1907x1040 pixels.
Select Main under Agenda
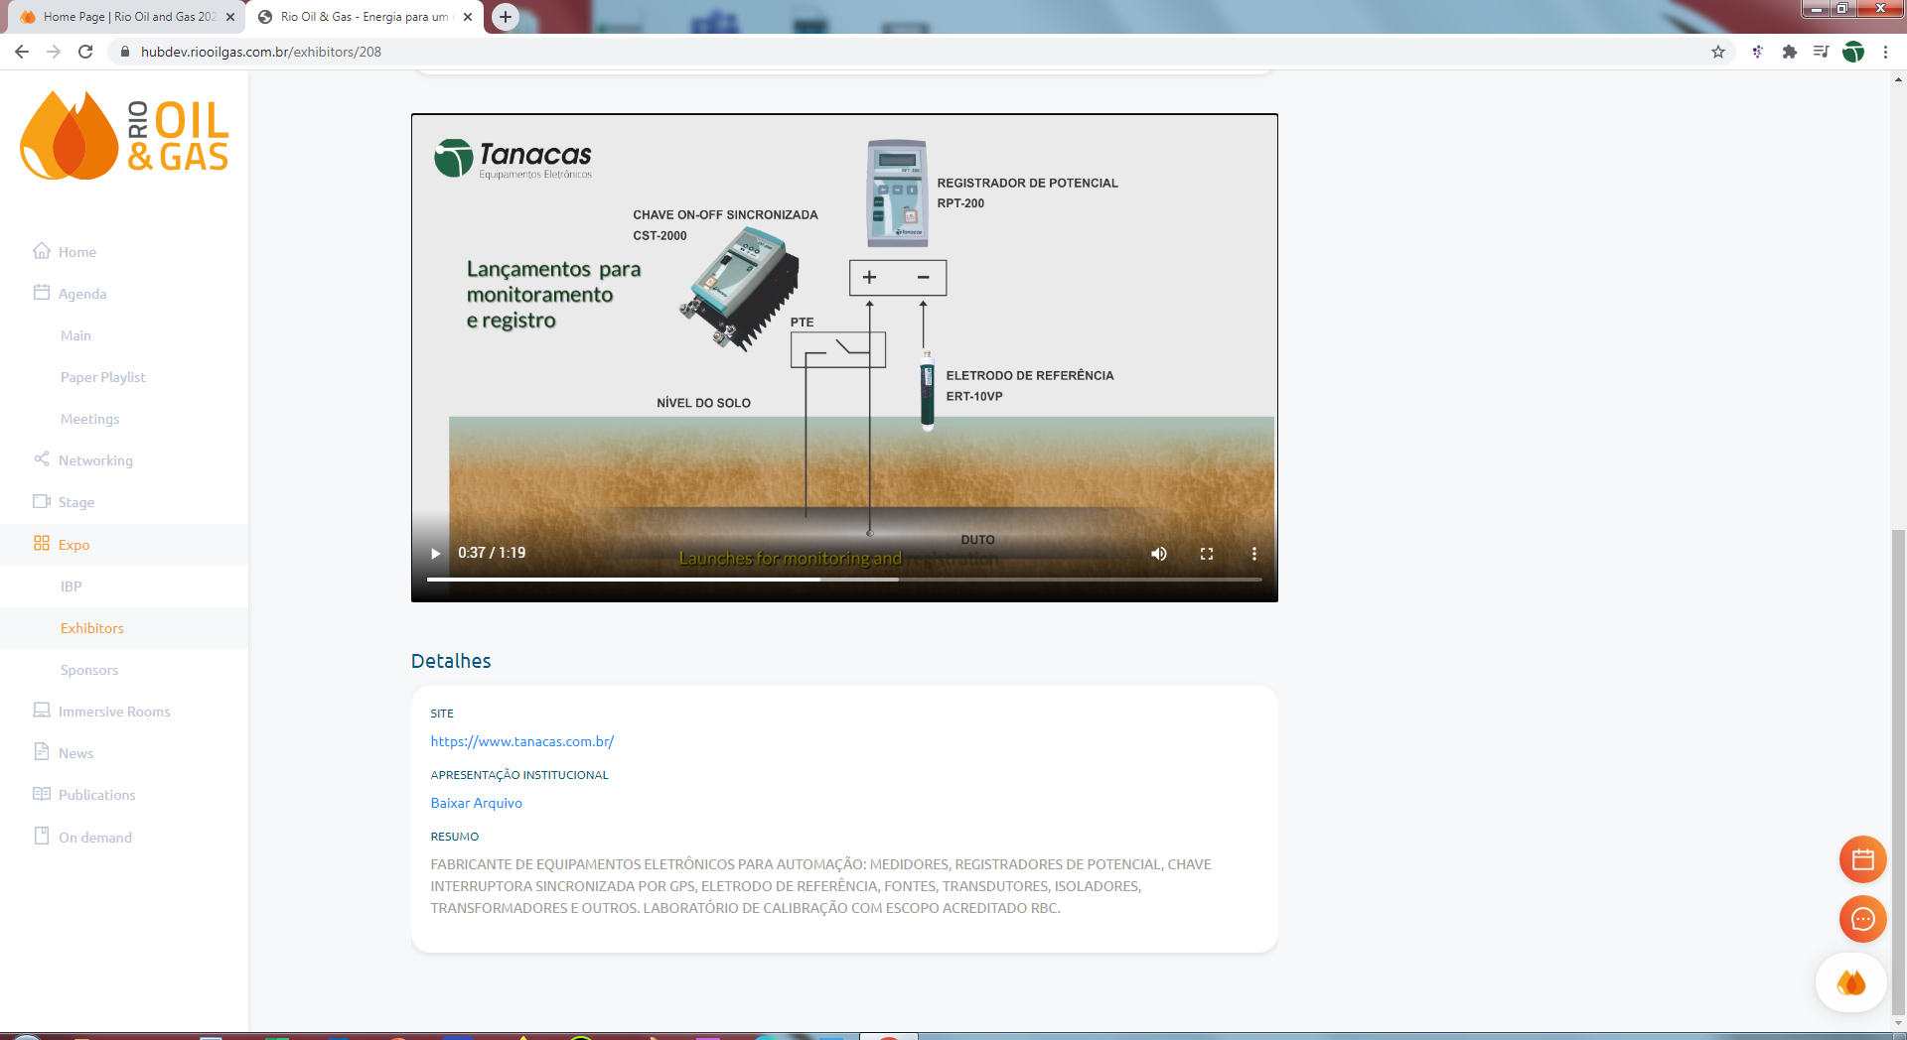[x=75, y=335]
